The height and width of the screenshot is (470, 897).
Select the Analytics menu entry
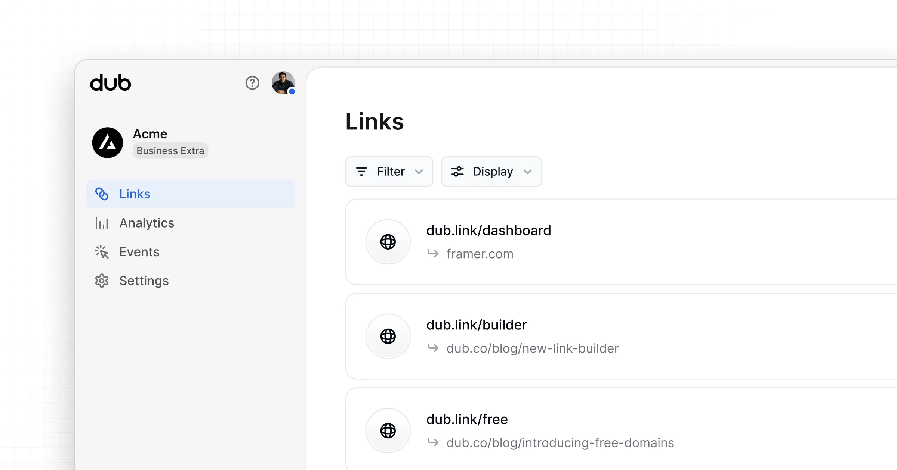pyautogui.click(x=147, y=223)
